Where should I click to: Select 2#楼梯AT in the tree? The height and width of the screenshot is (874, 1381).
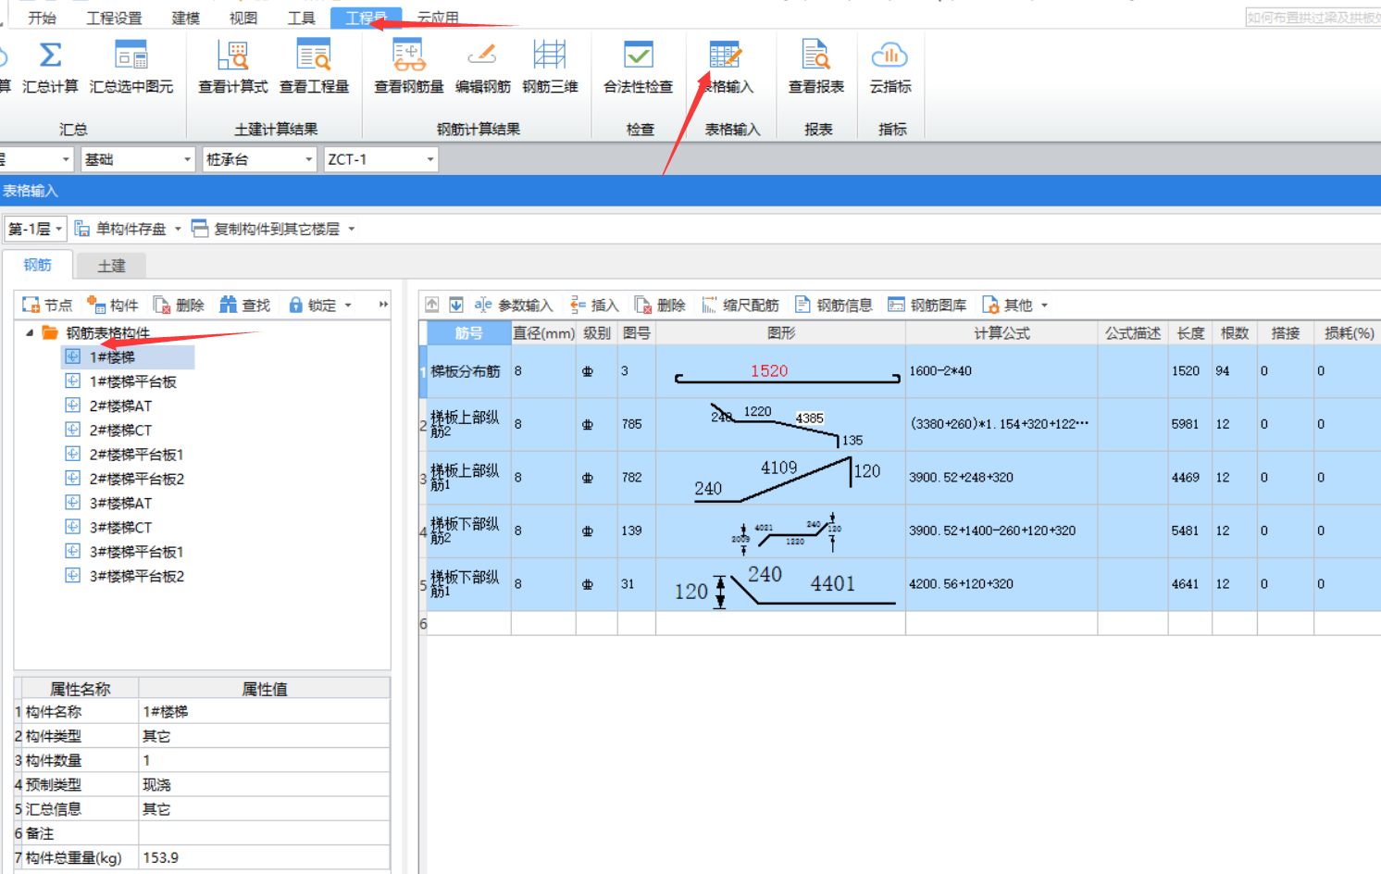[x=120, y=406]
